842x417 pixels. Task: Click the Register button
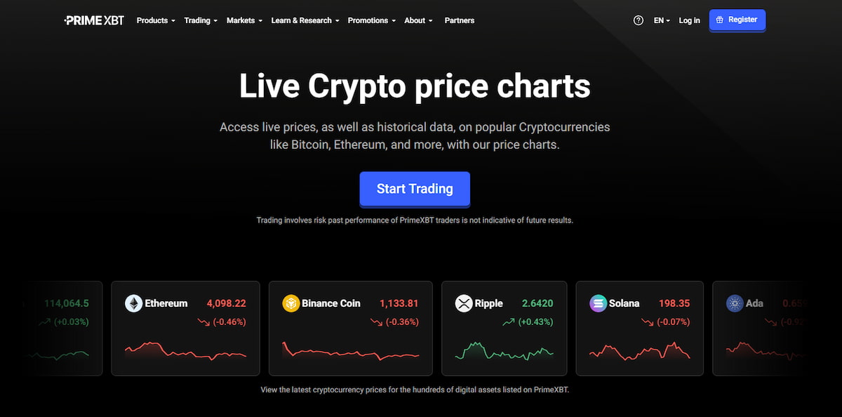[x=737, y=20]
